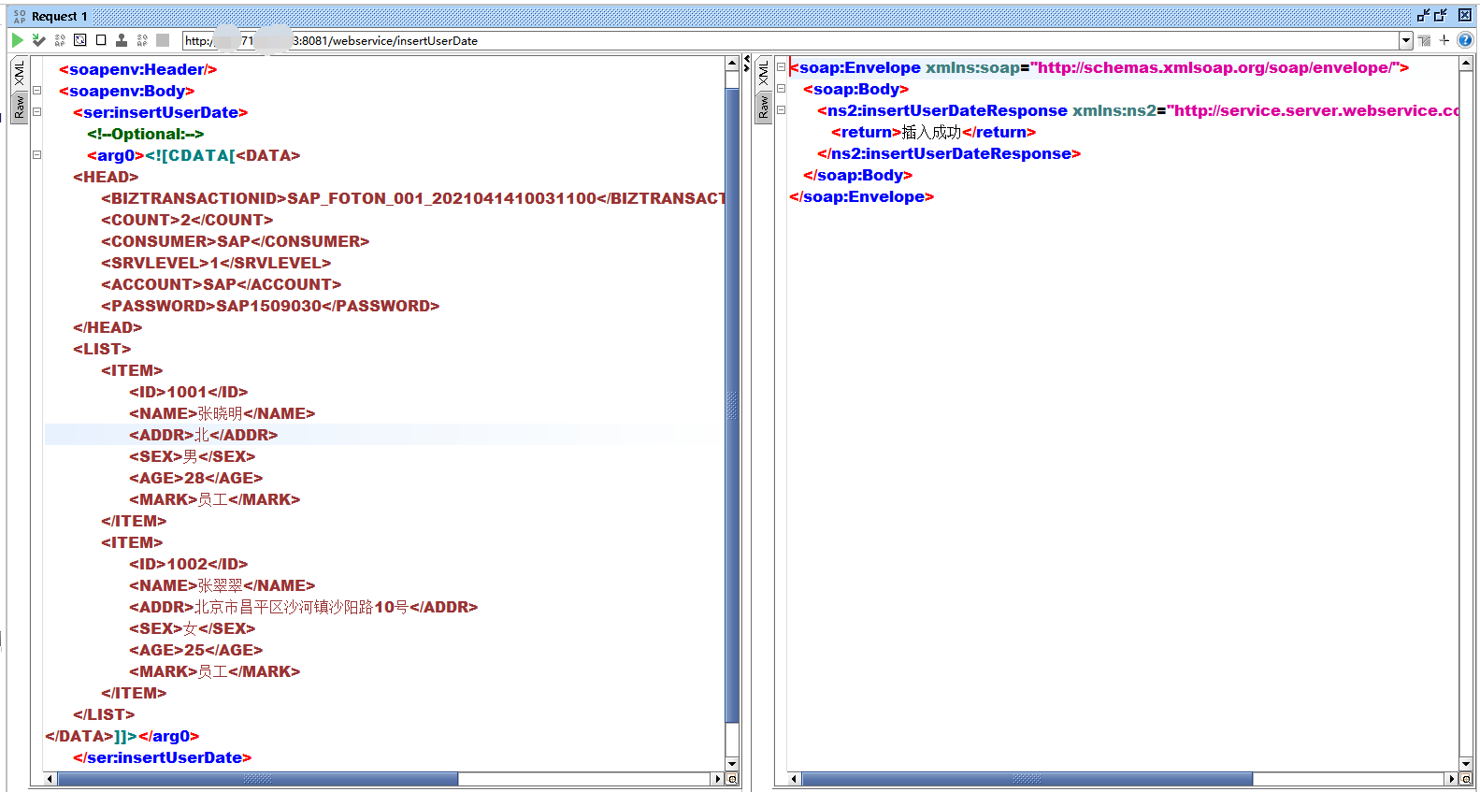Click the soapenv:Header line

point(138,69)
